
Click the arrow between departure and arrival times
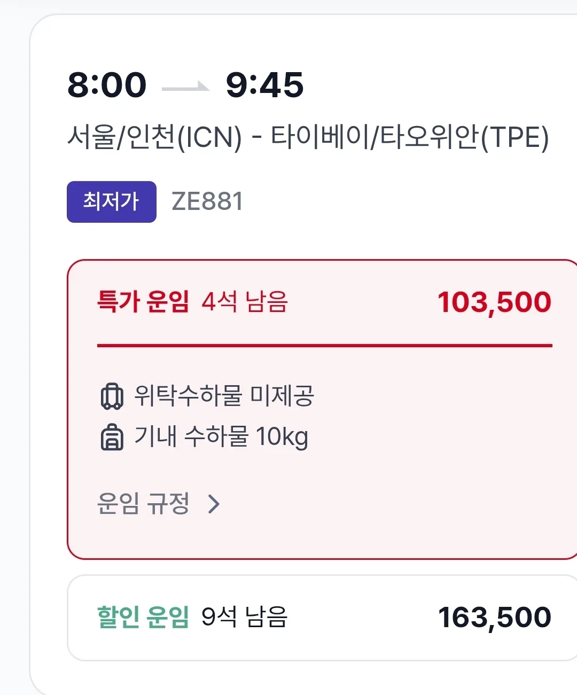[x=185, y=87]
